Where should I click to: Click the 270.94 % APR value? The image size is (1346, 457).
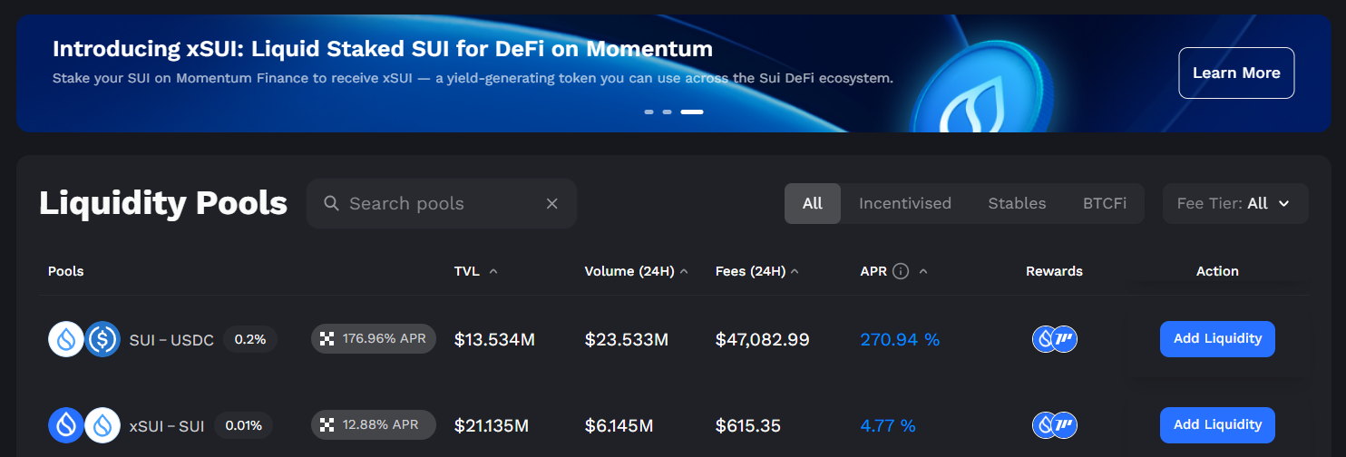[900, 340]
